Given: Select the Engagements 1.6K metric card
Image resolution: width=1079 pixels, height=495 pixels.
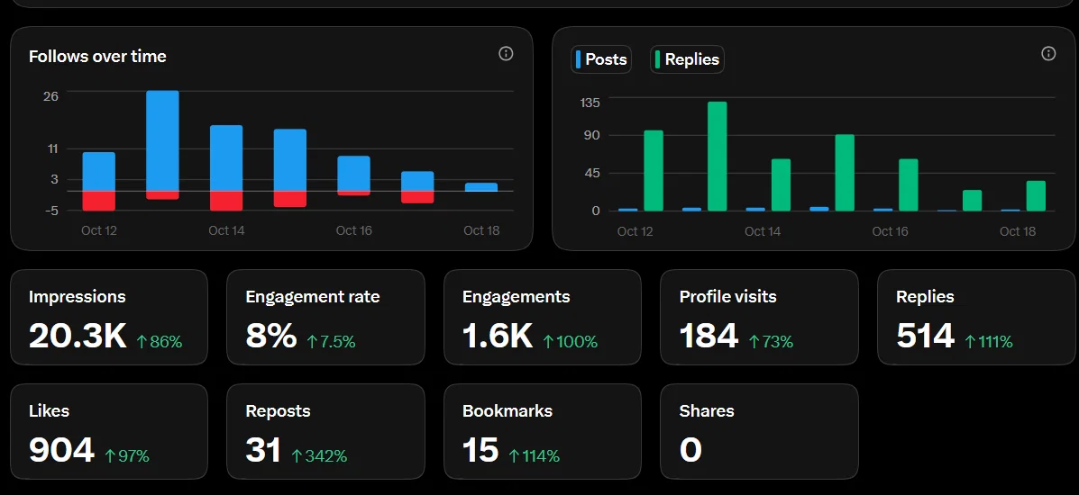Looking at the screenshot, I should tap(543, 317).
